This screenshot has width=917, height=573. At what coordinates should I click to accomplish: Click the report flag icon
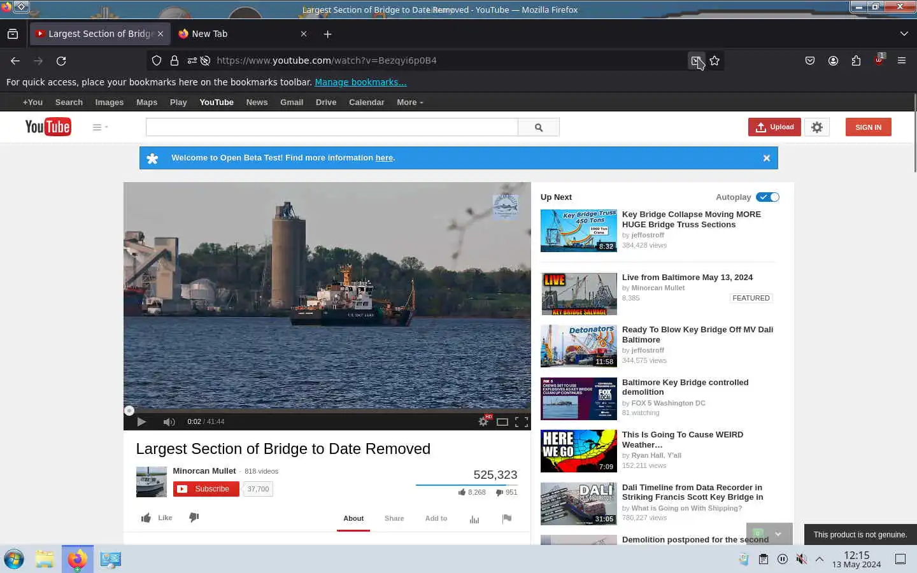(x=507, y=519)
